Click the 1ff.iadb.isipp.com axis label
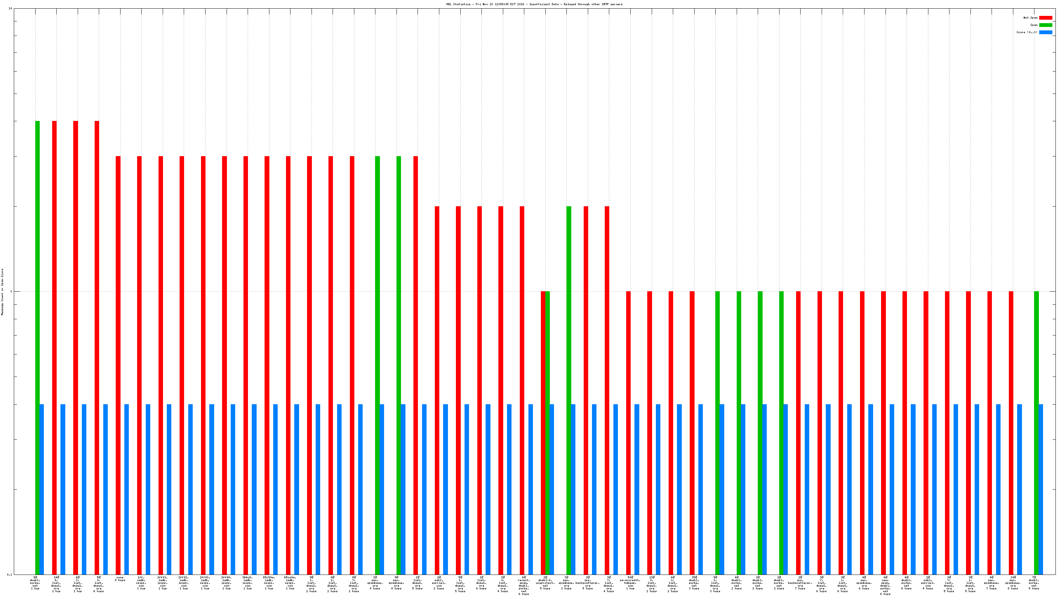The width and height of the screenshot is (1061, 597). [x=141, y=582]
